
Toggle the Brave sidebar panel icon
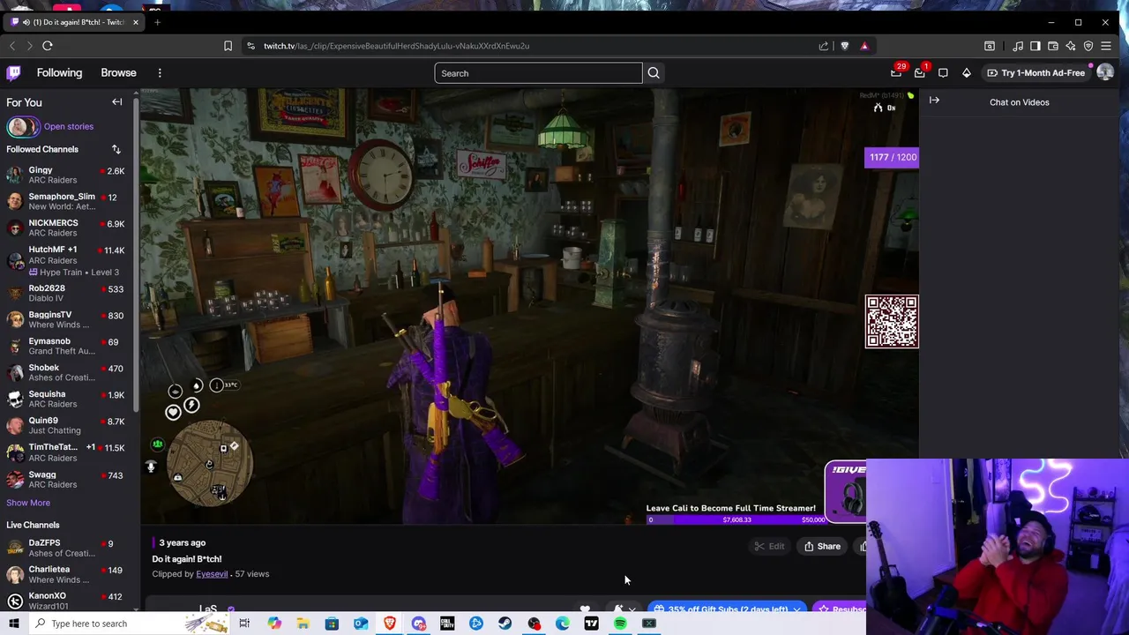[1036, 46]
